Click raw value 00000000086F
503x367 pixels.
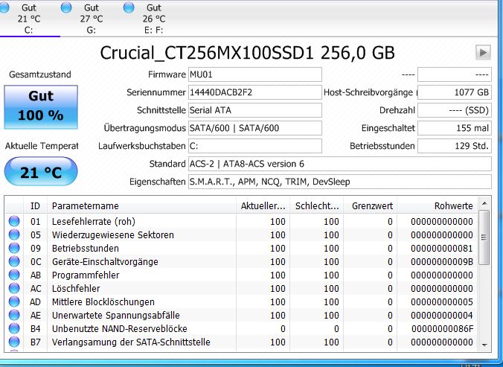click(442, 329)
